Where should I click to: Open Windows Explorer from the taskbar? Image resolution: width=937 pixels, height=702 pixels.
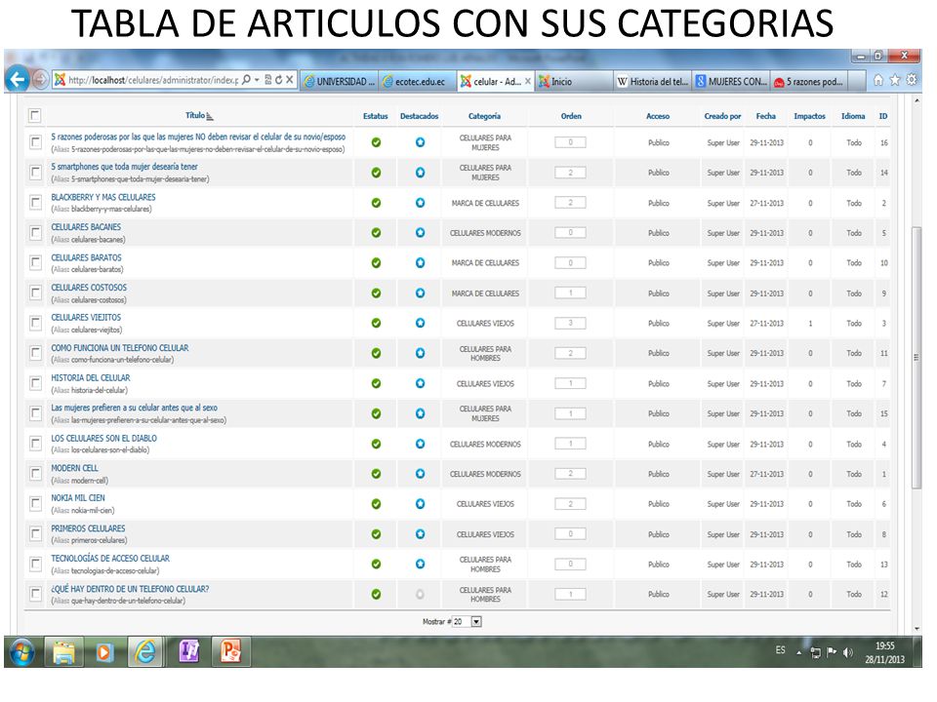click(x=64, y=652)
